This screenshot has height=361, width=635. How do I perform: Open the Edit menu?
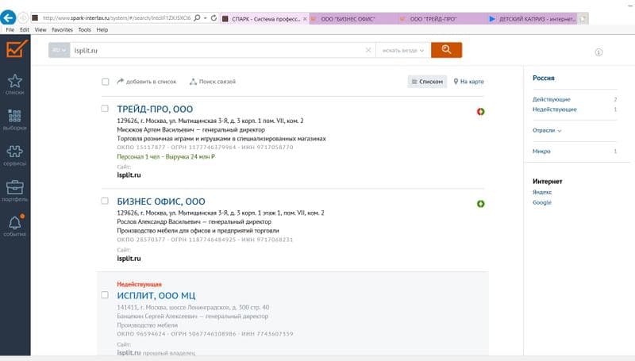tap(25, 29)
